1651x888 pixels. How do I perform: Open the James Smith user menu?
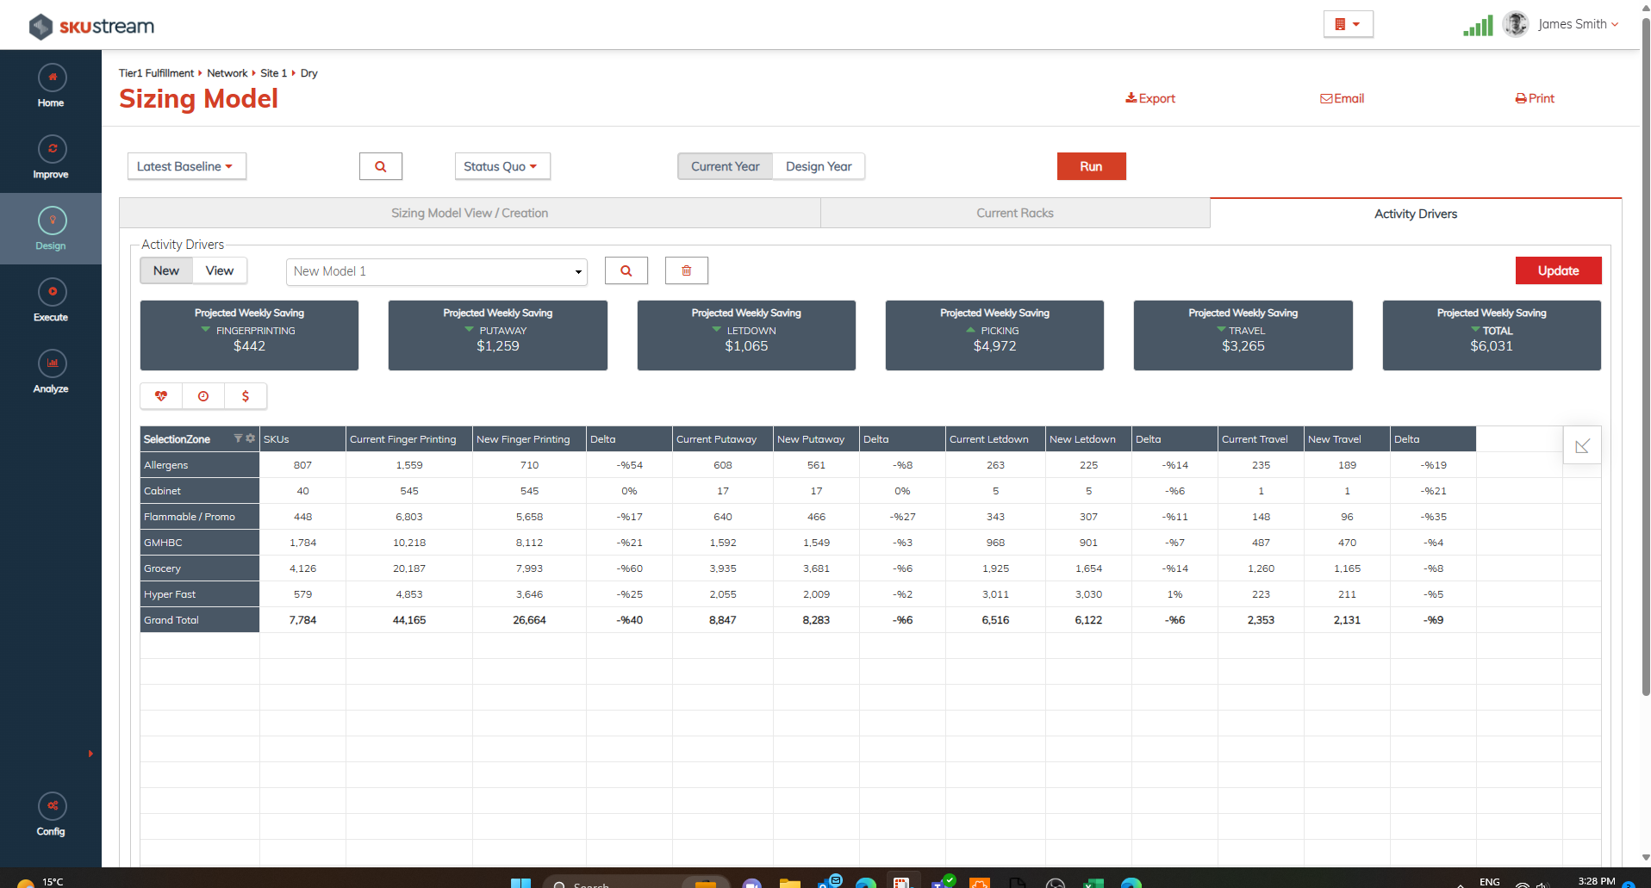pos(1578,24)
